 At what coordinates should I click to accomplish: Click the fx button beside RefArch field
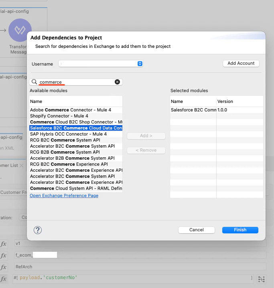pyautogui.click(x=4, y=267)
